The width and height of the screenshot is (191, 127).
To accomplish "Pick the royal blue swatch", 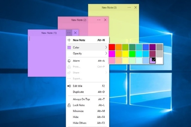I will [146, 47].
